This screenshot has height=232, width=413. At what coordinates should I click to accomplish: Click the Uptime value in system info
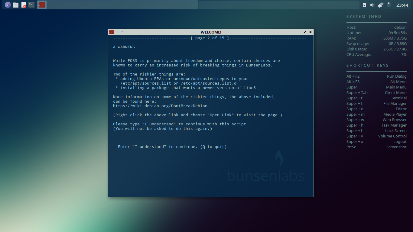[x=398, y=33]
